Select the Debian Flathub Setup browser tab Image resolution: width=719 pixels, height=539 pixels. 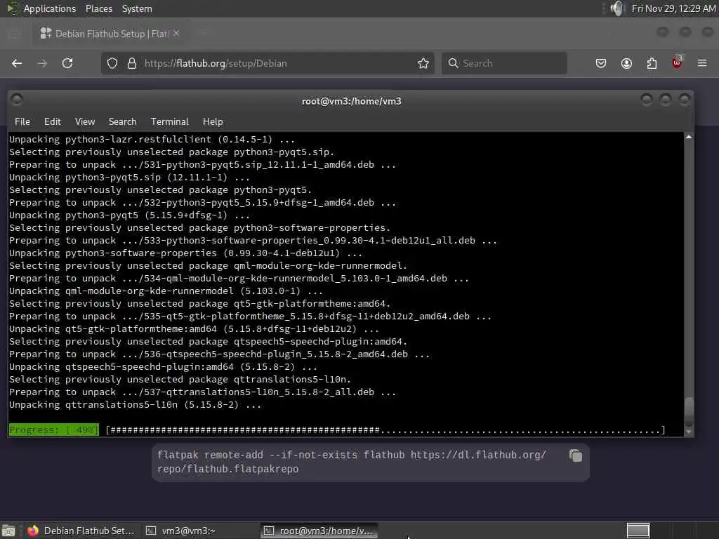pos(108,34)
